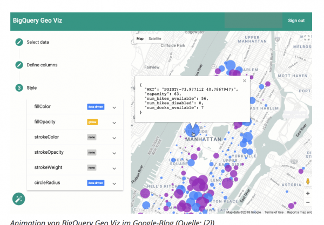Close the station info popup
This screenshot has height=225, width=324.
245,81
